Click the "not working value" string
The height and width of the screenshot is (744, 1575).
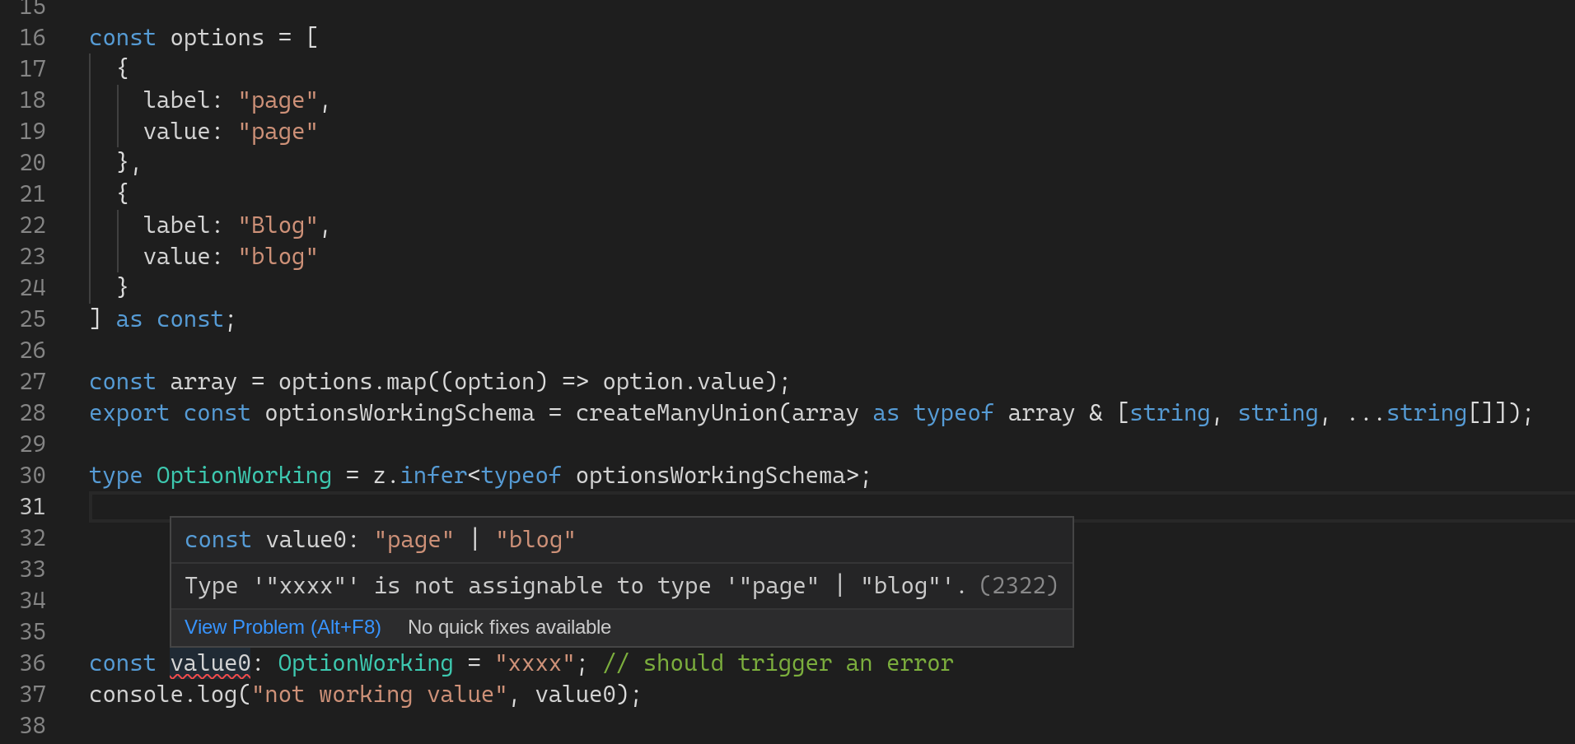pos(379,694)
